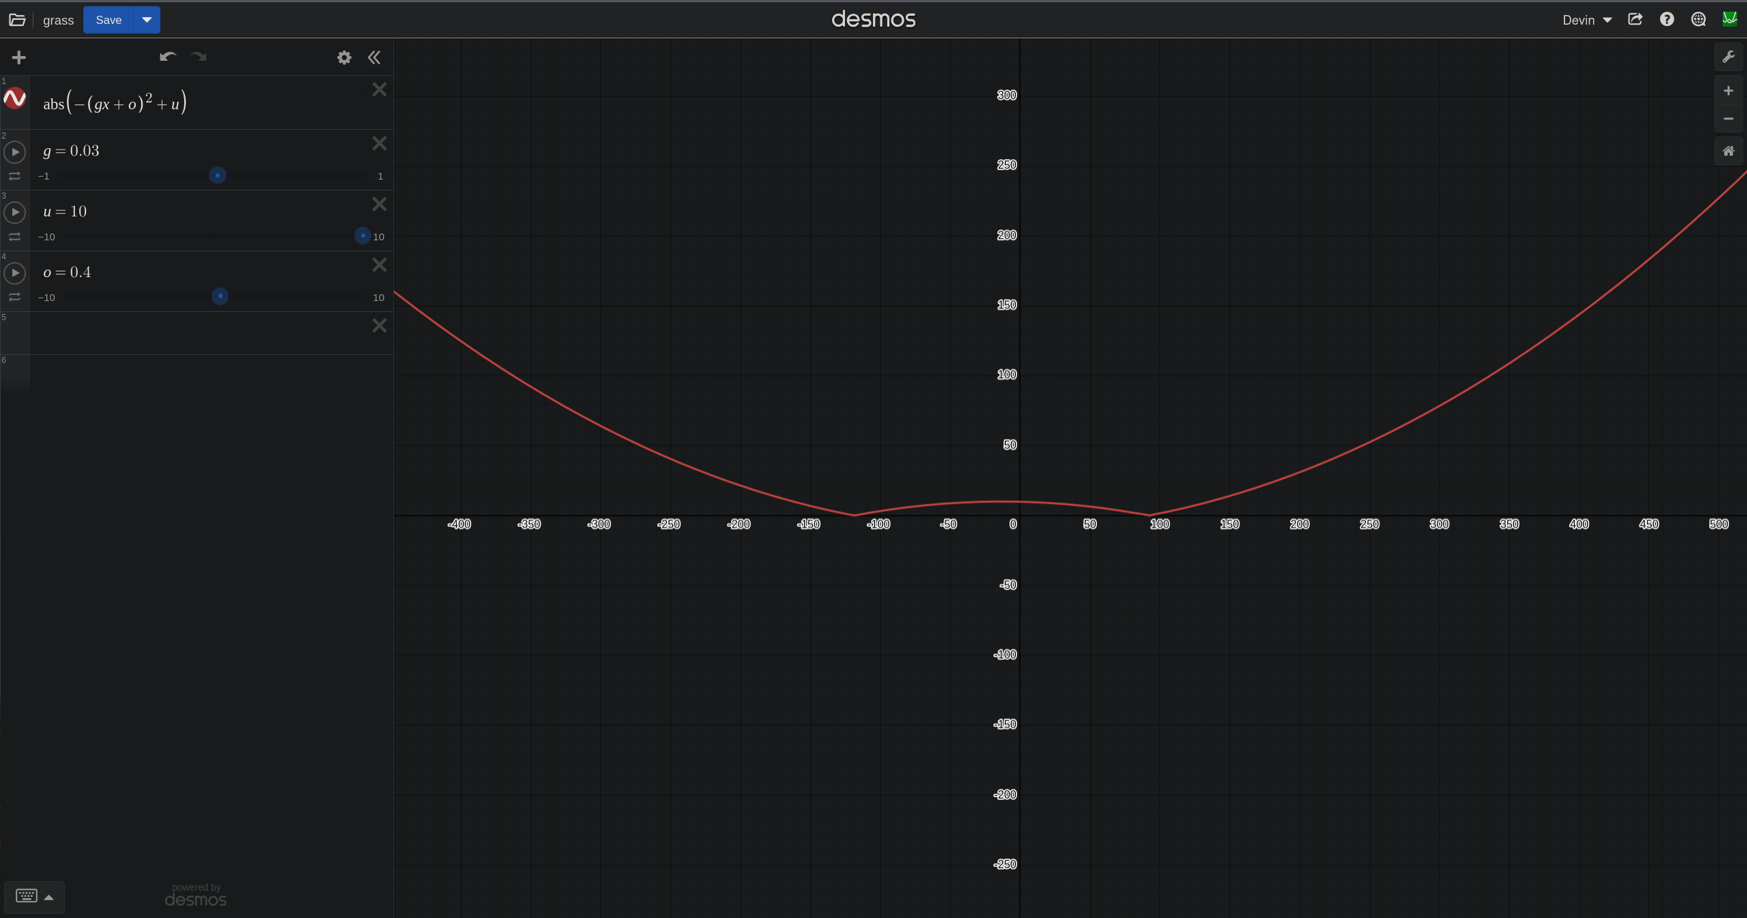Click the g slider handle
The height and width of the screenshot is (918, 1747).
(217, 175)
